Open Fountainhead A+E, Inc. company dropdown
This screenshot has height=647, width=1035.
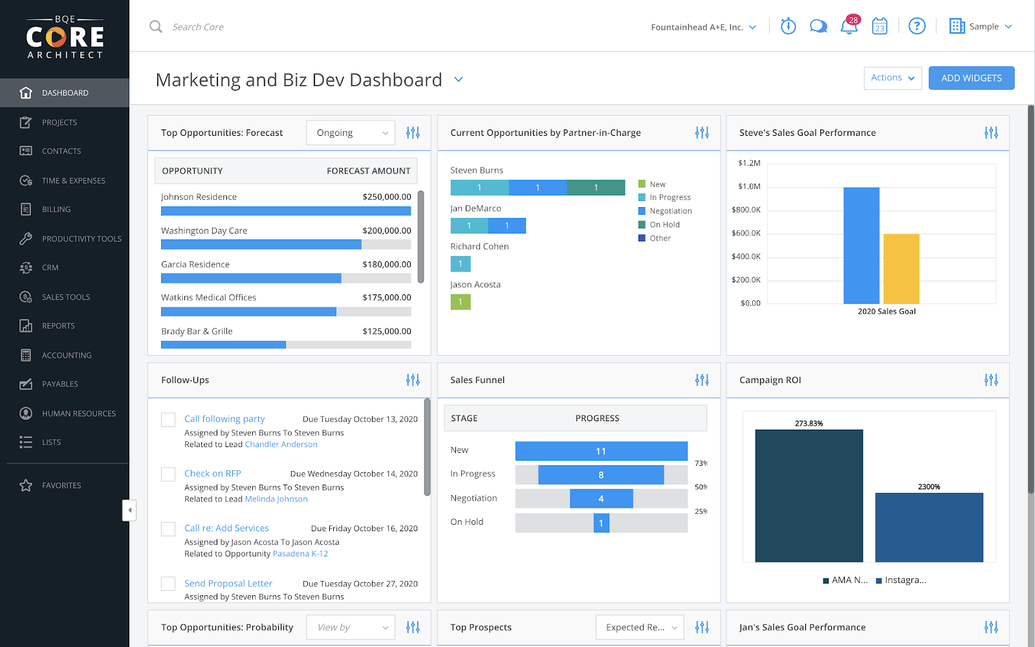click(x=704, y=27)
